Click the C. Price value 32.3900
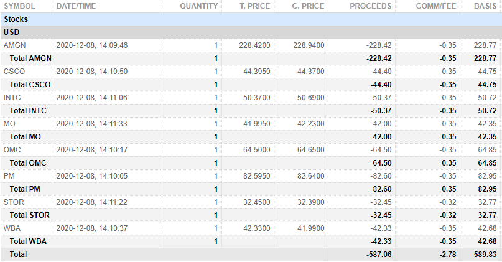The image size is (502, 262). (x=310, y=202)
